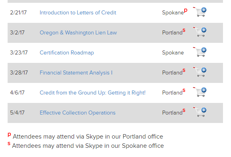The height and width of the screenshot is (157, 231).
Task: Open Credit from the Ground Up link
Action: (x=92, y=93)
